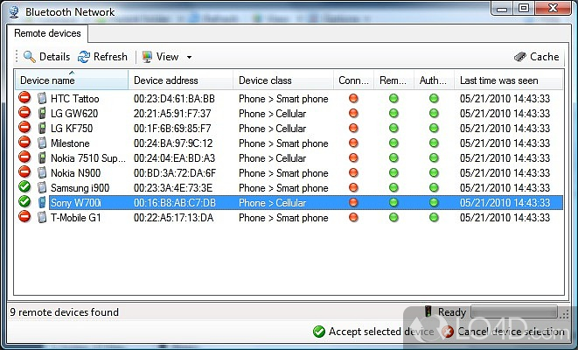578x350 pixels.
Task: Click the red blocked icon for Nokia 7510
Action: [x=24, y=157]
